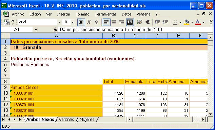Click the Name Box showing A1

point(17,30)
